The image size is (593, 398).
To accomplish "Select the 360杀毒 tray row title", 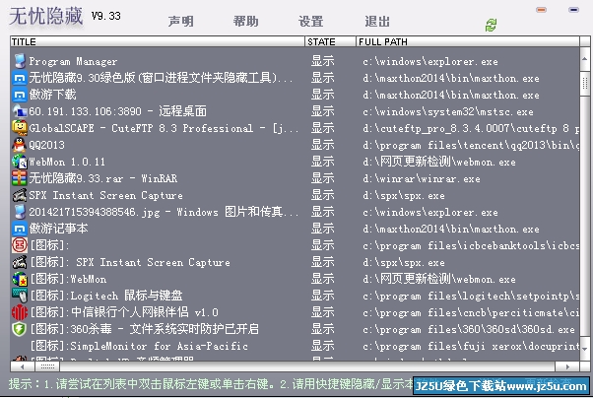I will 145,329.
